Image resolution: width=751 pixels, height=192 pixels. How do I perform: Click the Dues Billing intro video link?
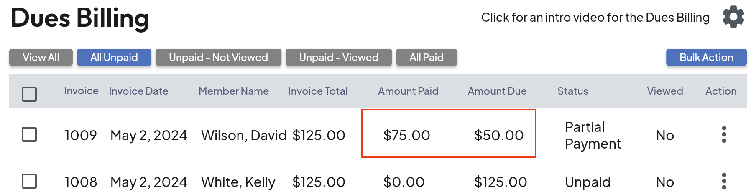coord(595,18)
